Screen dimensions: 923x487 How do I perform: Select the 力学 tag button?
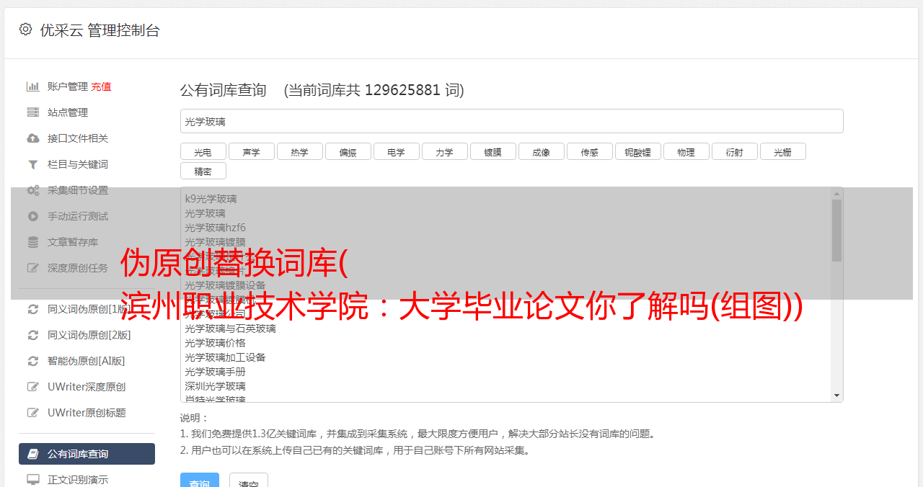[x=444, y=151]
